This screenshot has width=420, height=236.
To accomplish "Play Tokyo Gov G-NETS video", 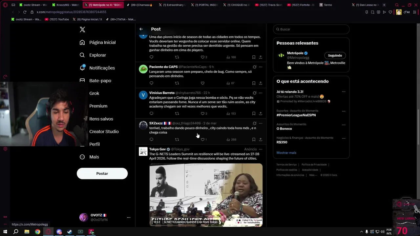I will [206, 195].
